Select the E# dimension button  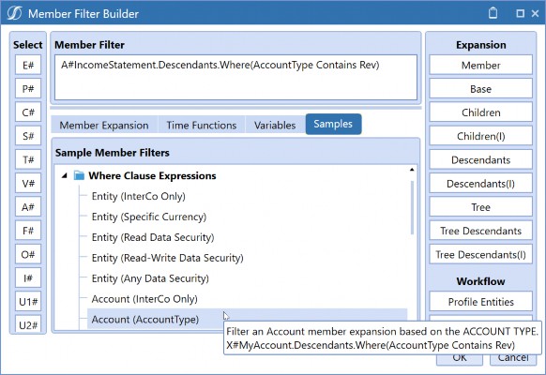pyautogui.click(x=28, y=65)
